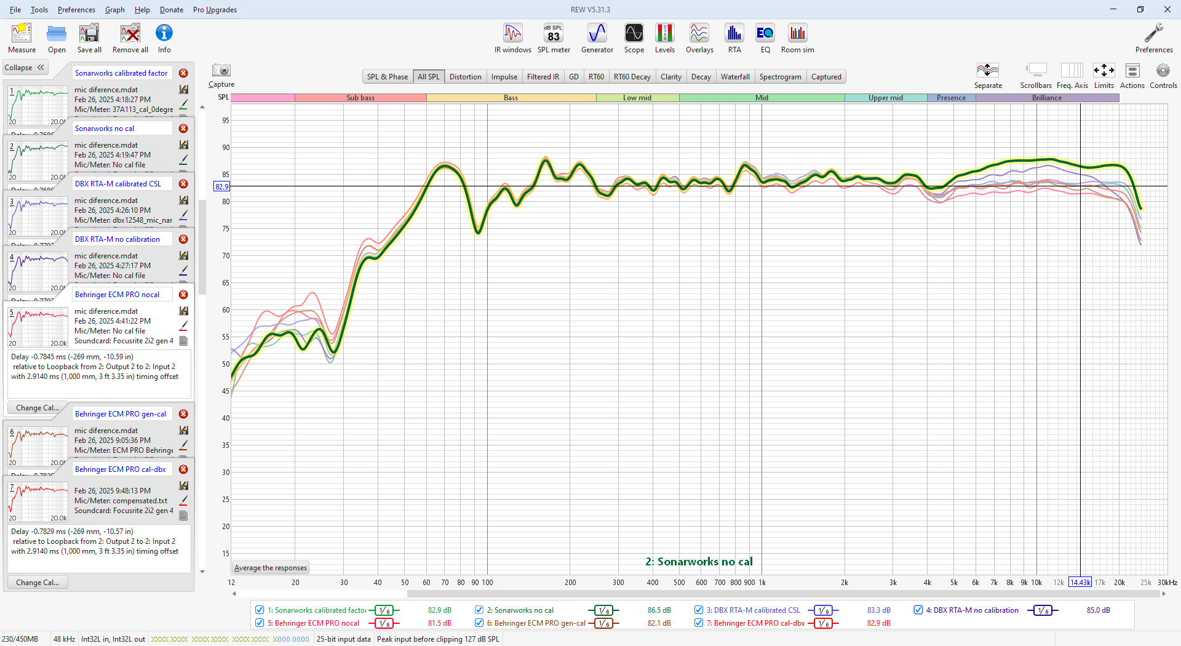Open the Info panel icon
This screenshot has width=1181, height=646.
164,38
